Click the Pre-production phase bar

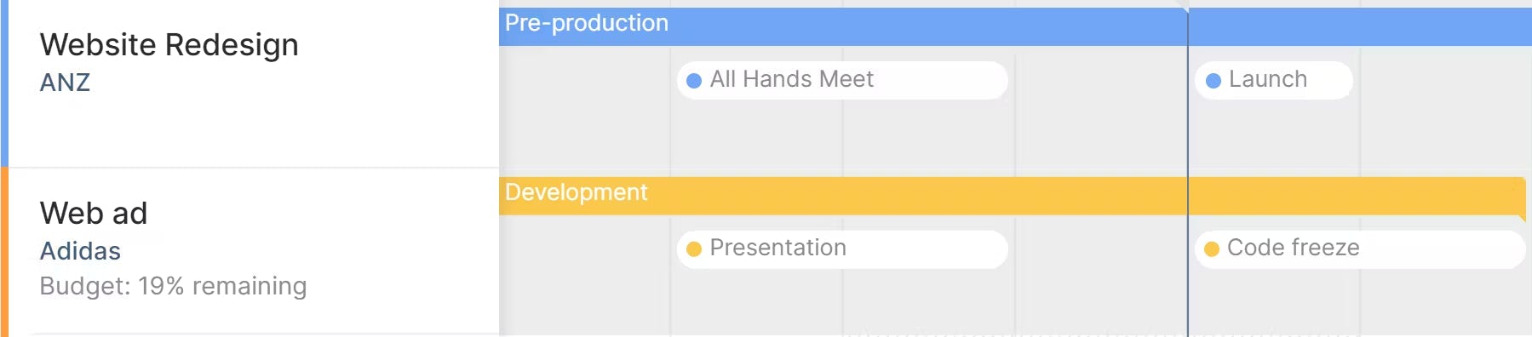[1015, 26]
